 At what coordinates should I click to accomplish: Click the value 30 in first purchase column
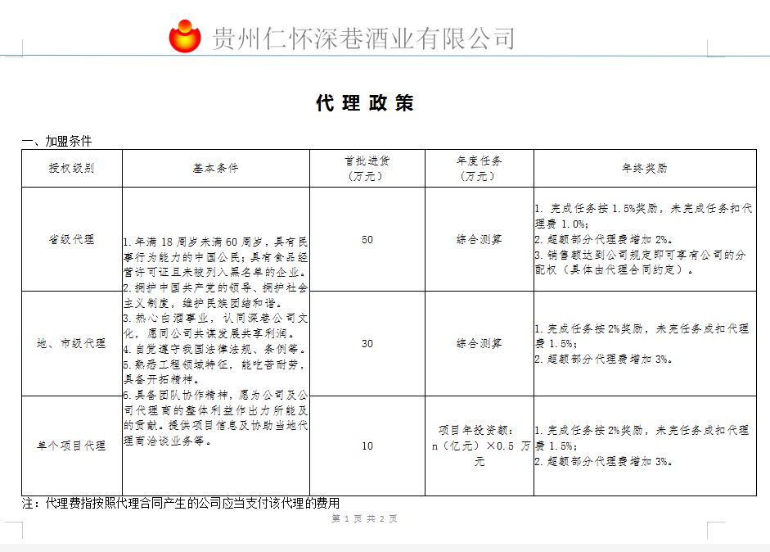tap(367, 343)
